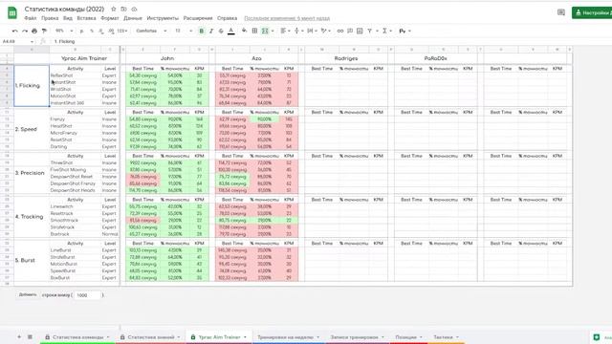The width and height of the screenshot is (612, 344).
Task: Click the name box showing A4:A9
Action: 17,41
